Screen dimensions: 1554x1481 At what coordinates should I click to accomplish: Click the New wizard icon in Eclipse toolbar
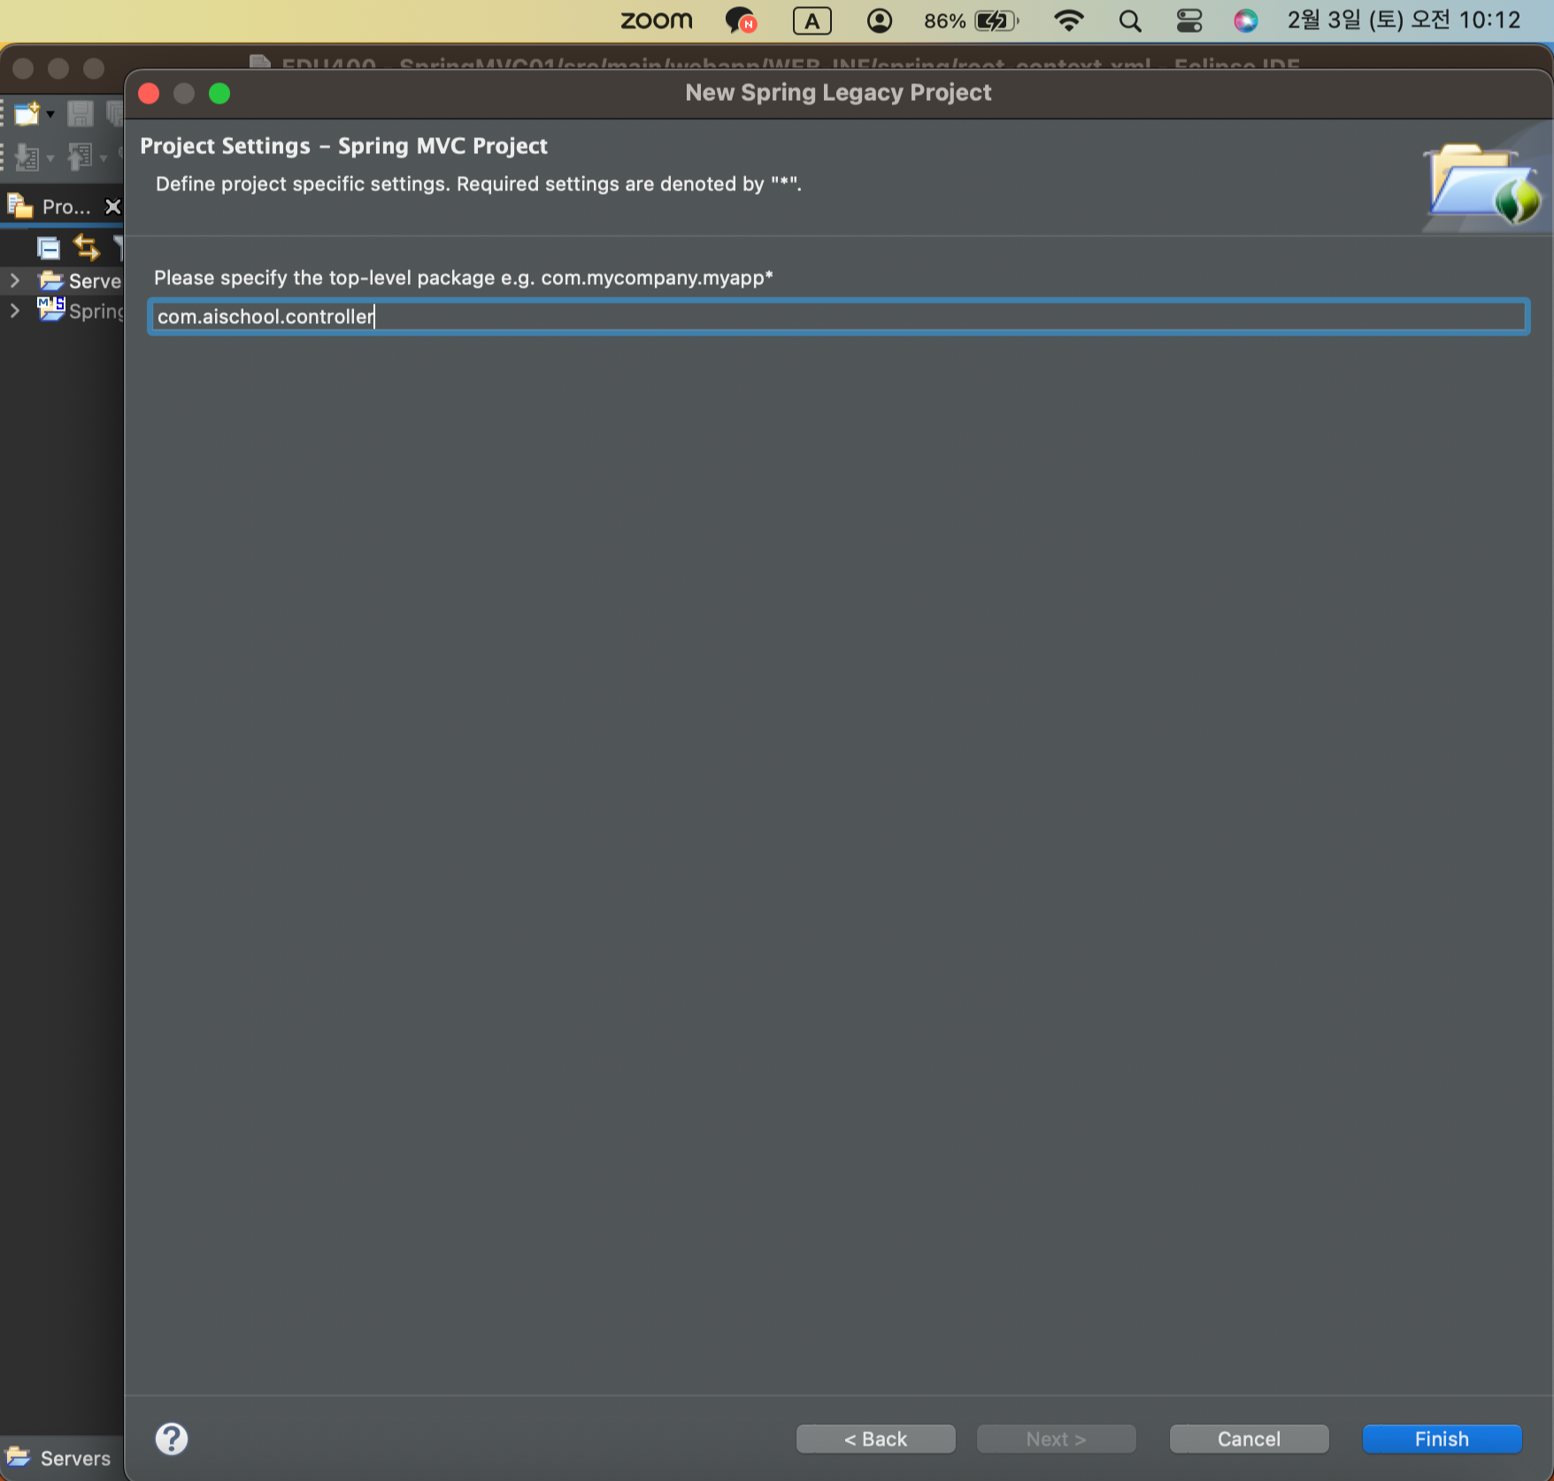coord(27,113)
